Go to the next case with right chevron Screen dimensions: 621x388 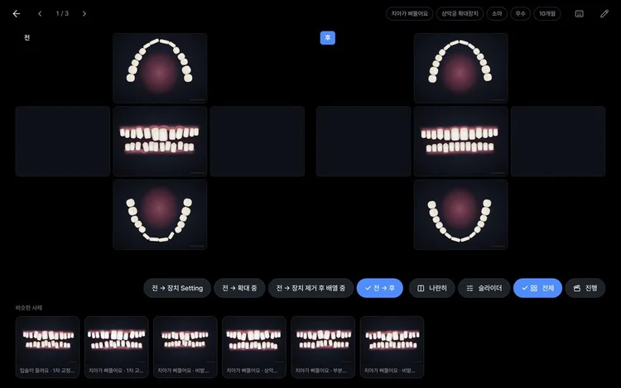(x=84, y=14)
